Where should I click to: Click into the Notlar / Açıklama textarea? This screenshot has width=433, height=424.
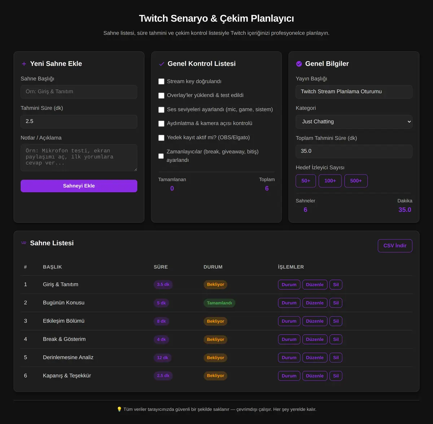79,158
